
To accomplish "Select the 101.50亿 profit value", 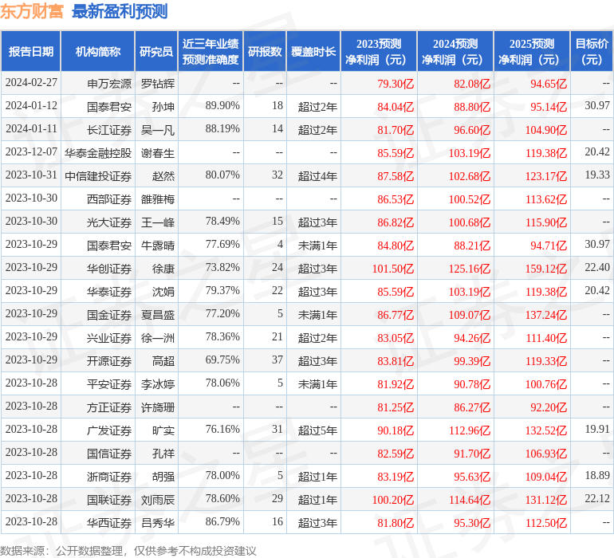I will pyautogui.click(x=393, y=268).
